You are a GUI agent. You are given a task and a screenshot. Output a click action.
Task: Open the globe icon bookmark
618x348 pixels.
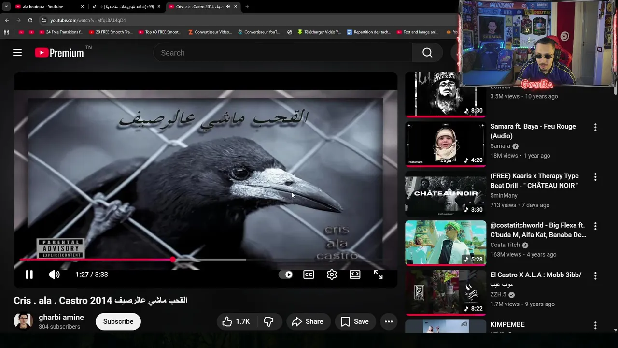[290, 32]
